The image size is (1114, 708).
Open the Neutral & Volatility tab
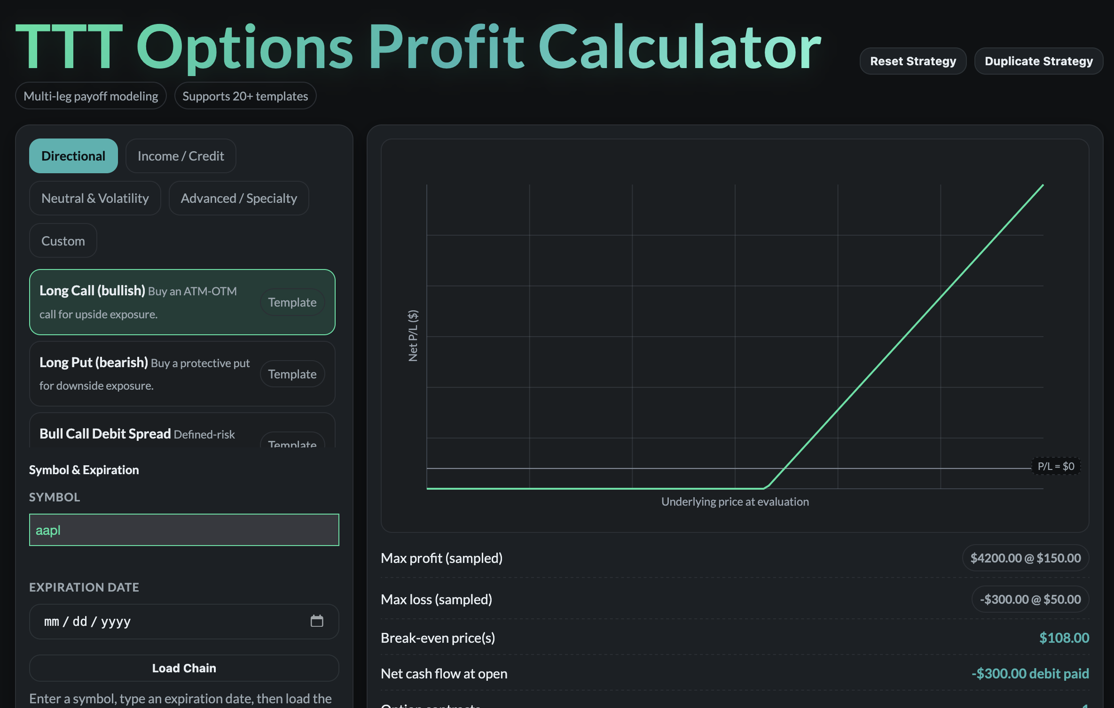95,198
